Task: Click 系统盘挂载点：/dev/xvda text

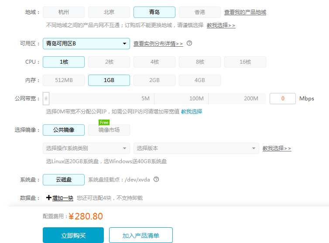Action: (x=119, y=180)
